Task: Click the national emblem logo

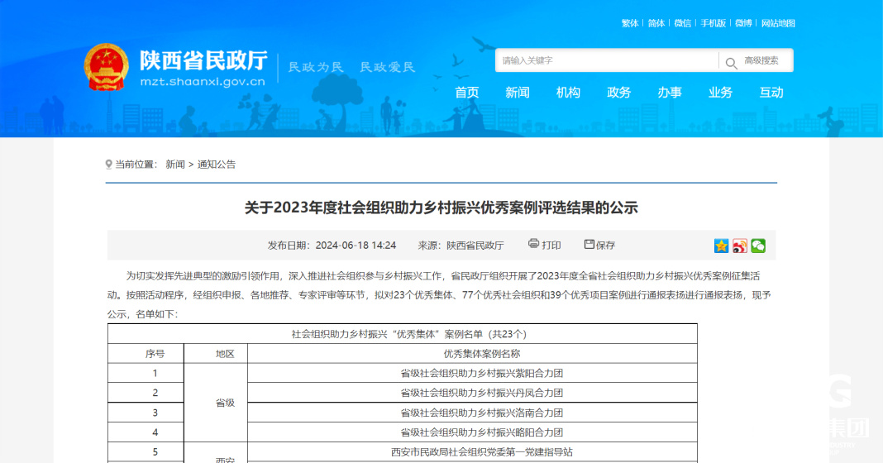Action: click(x=107, y=68)
